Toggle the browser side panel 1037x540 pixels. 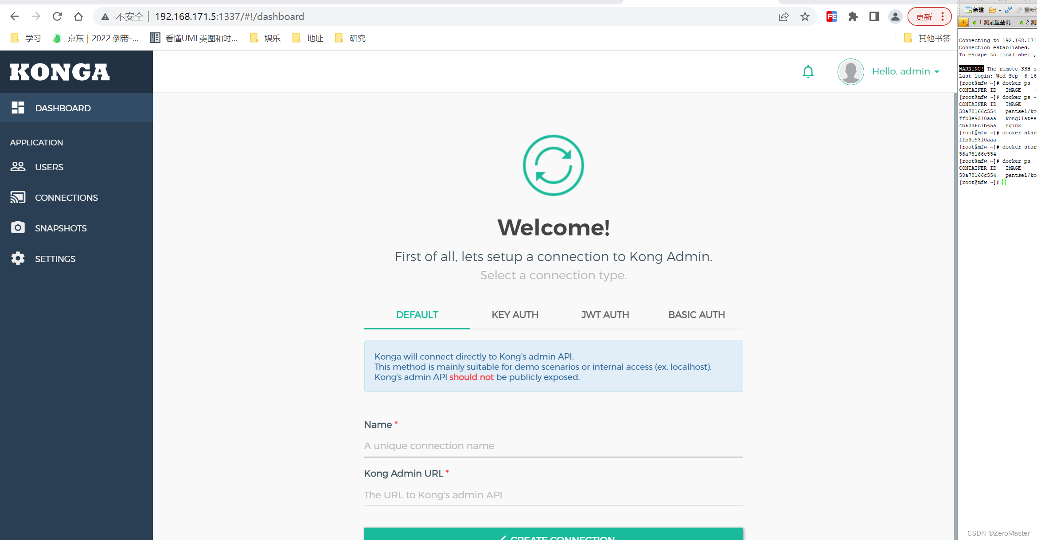click(x=874, y=17)
